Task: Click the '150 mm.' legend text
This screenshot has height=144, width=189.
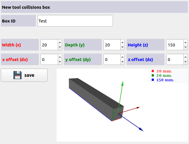Action: (165, 80)
